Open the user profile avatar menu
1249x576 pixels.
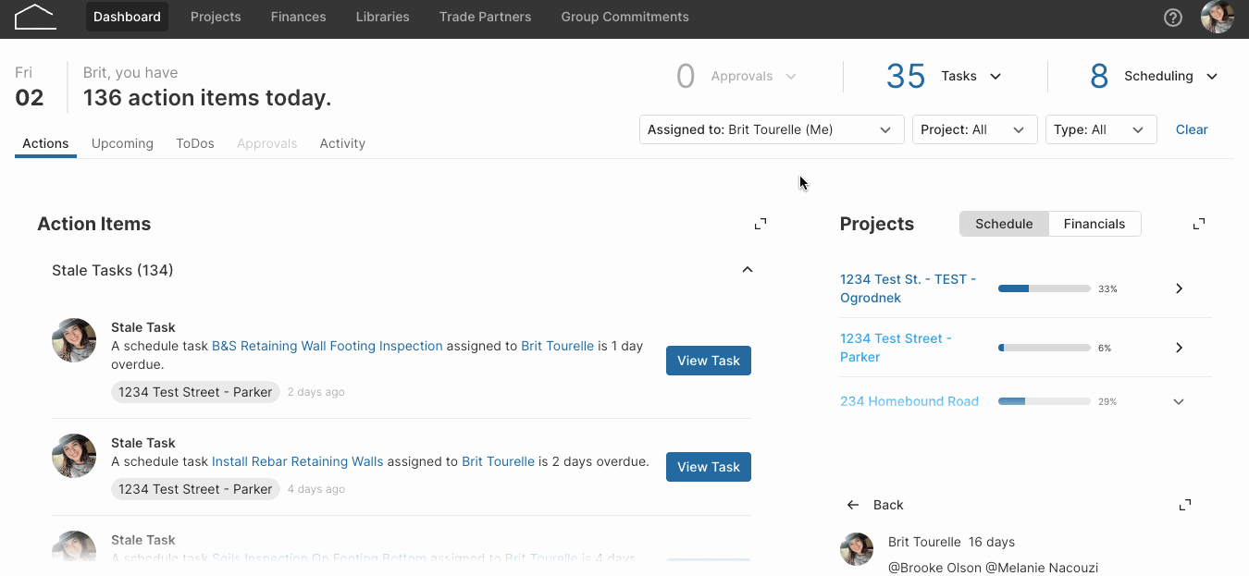coord(1218,17)
